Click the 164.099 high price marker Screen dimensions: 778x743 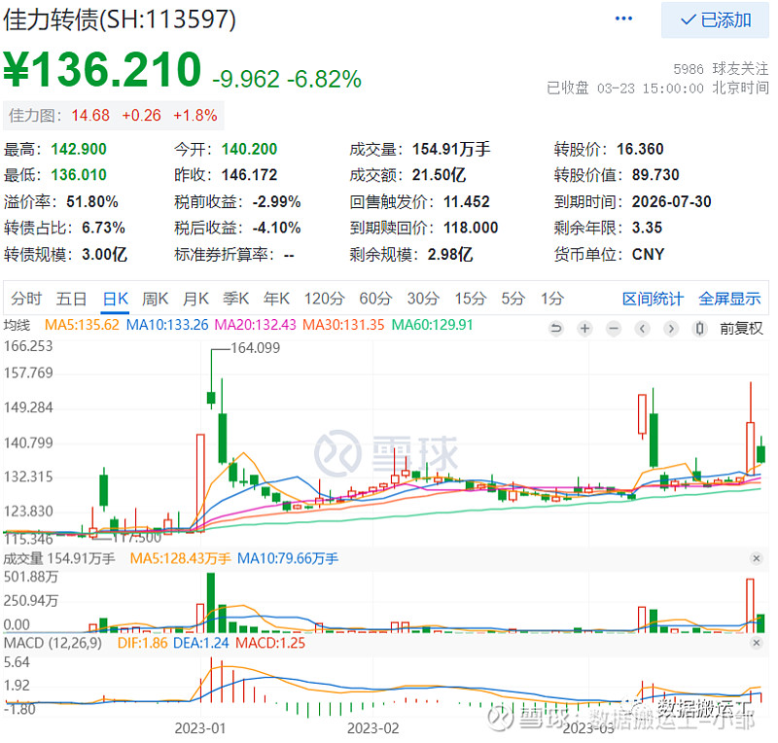pos(256,348)
